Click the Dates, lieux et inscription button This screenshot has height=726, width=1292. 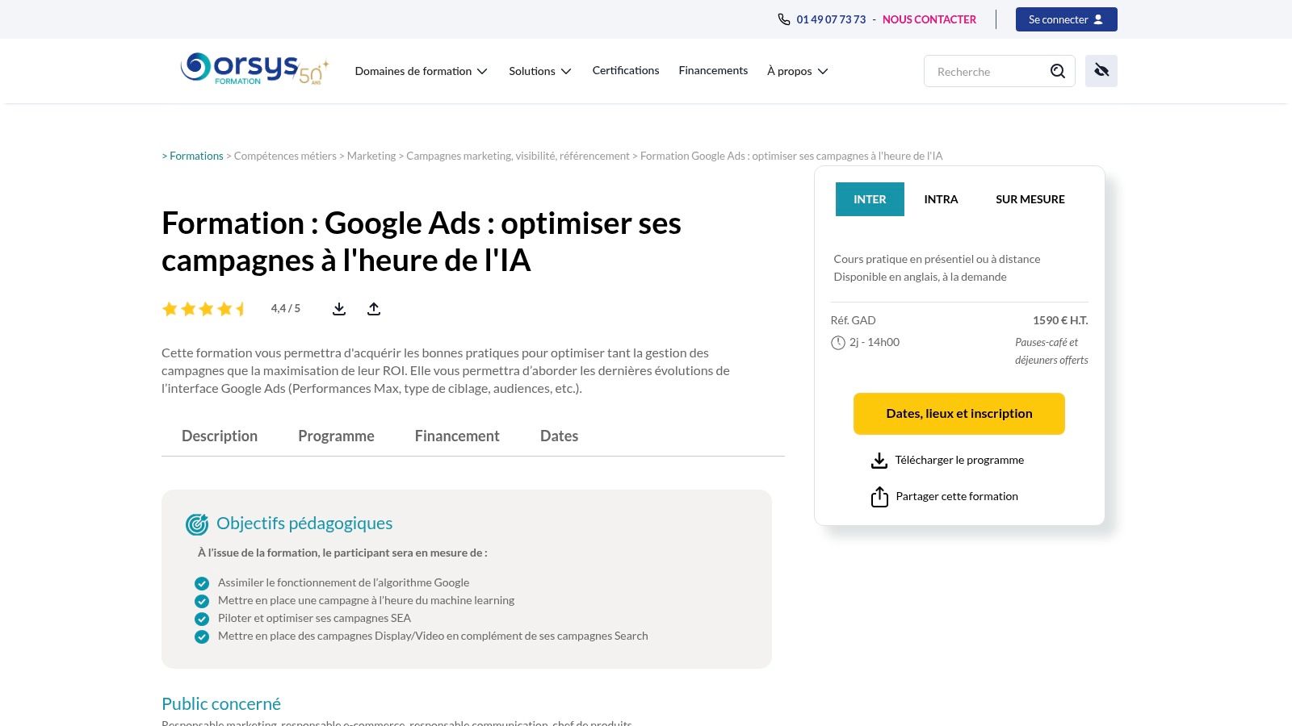(959, 413)
